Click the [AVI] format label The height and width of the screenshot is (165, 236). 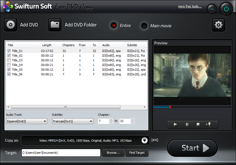[154, 140]
